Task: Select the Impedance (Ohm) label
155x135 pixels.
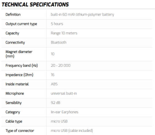Action: (x=20, y=75)
